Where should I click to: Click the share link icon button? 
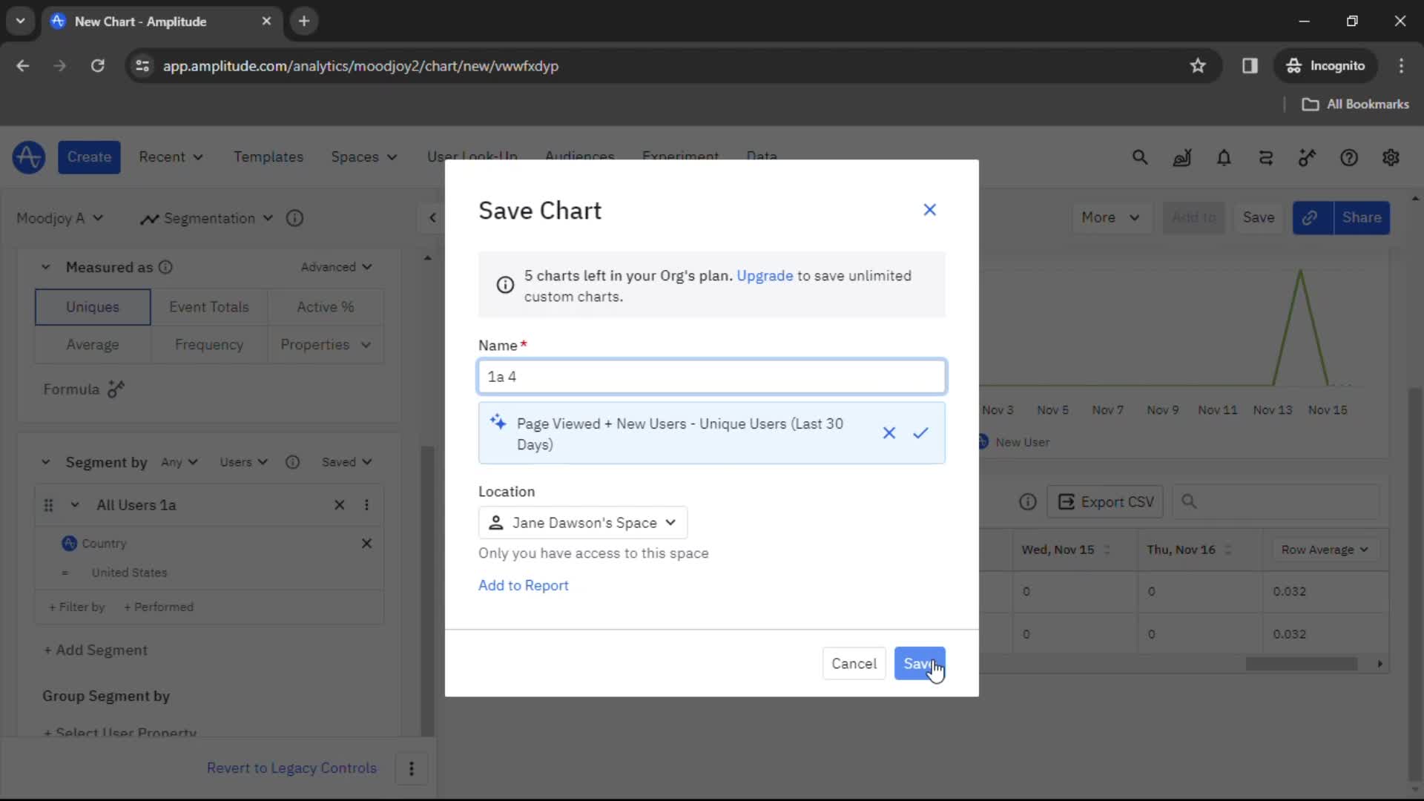1311,217
